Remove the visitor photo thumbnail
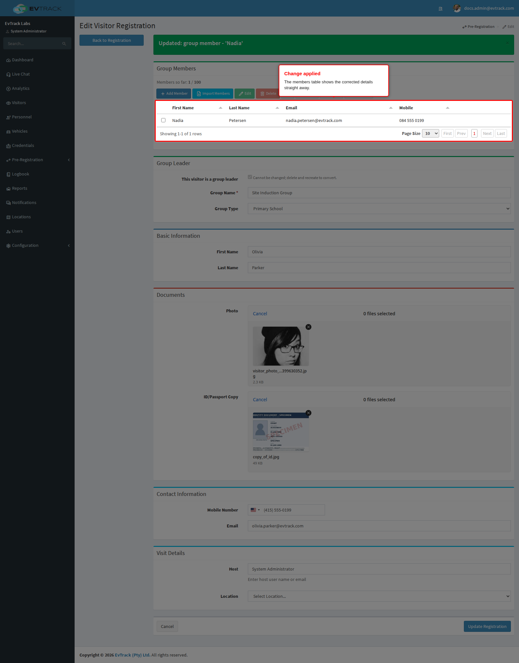Viewport: 519px width, 663px height. click(308, 327)
